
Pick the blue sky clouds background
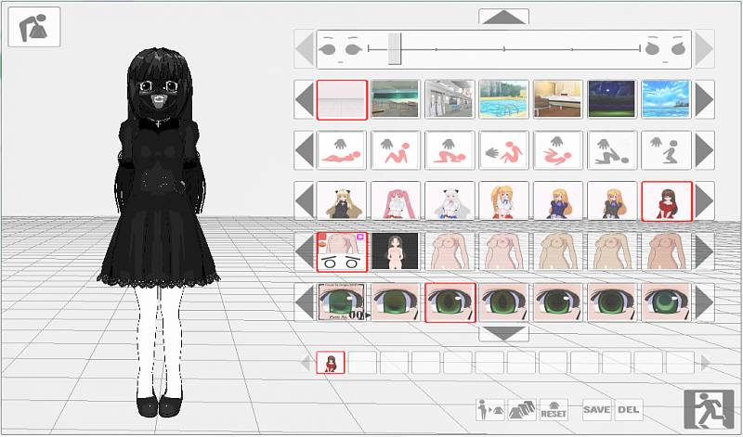coord(666,99)
